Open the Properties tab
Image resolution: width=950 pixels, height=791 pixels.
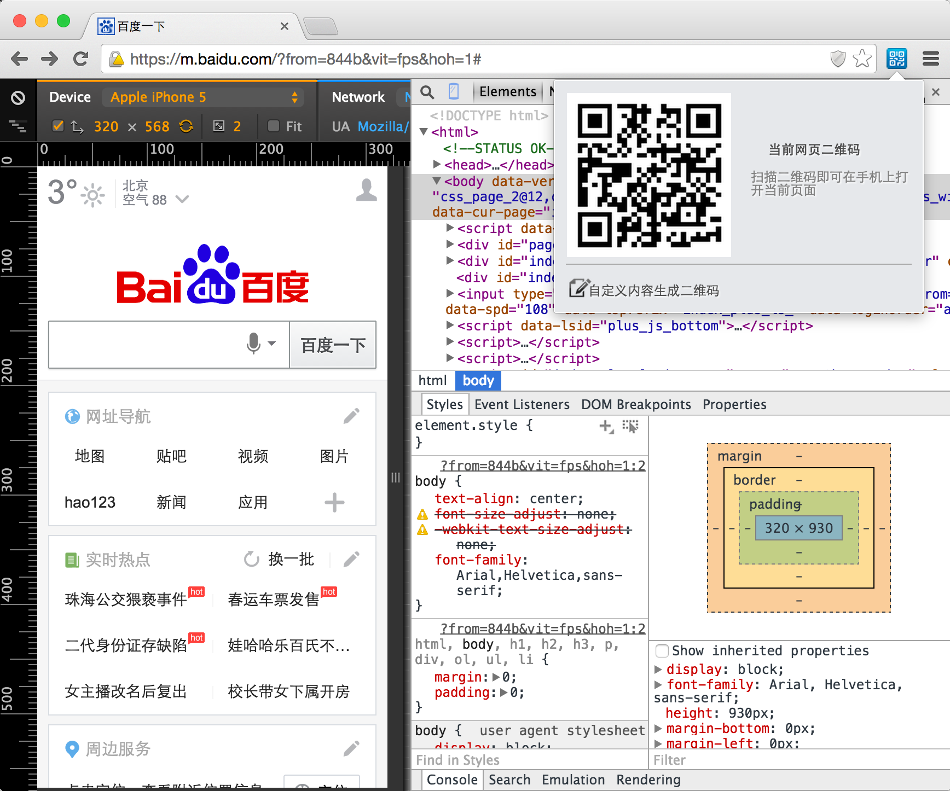[x=734, y=405]
